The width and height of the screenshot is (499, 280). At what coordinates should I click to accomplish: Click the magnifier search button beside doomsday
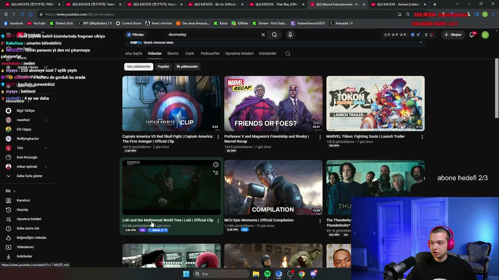pos(274,35)
